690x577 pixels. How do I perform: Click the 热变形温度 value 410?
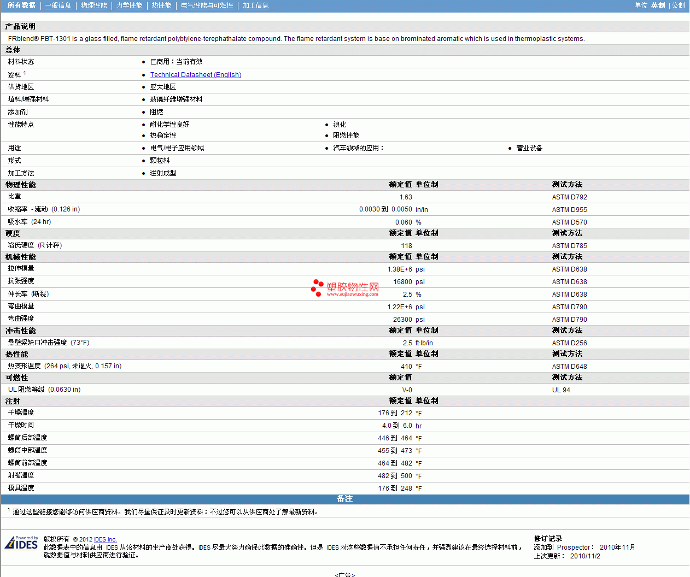pyautogui.click(x=407, y=367)
